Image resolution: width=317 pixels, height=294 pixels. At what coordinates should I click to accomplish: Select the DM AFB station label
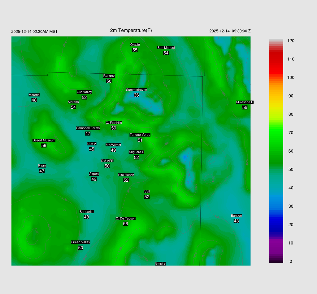pyautogui.click(x=107, y=161)
